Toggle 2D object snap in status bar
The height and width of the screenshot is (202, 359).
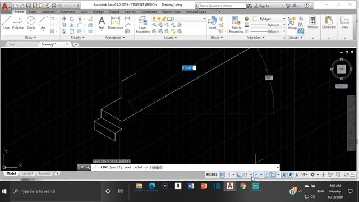pos(273,175)
